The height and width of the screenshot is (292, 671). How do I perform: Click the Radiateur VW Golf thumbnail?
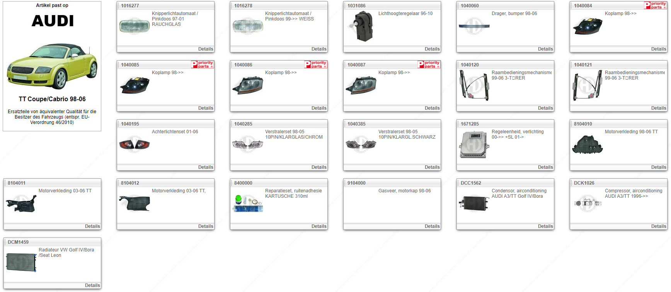coord(21,263)
